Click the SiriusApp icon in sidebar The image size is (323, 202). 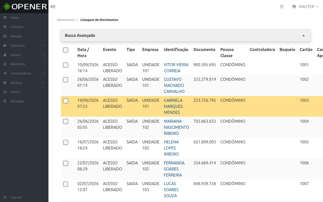point(5,101)
